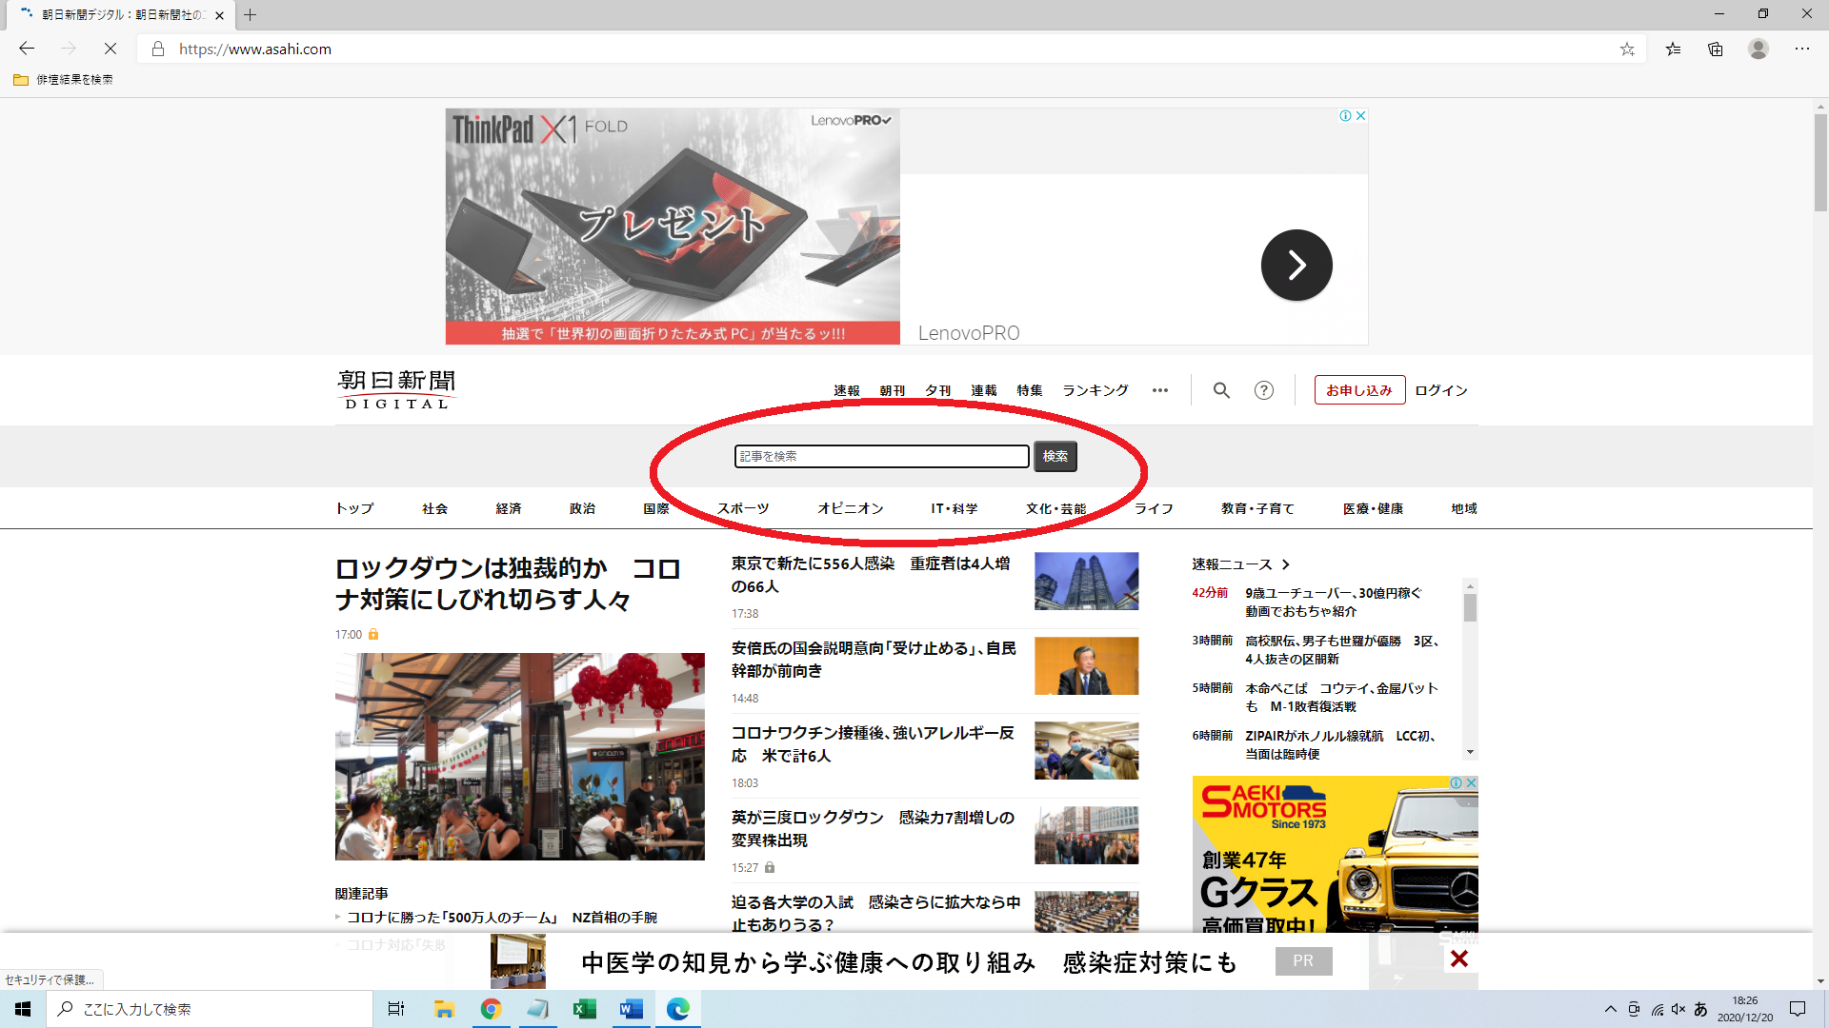This screenshot has width=1829, height=1028.
Task: Select ランキング in top menu
Action: (1095, 390)
